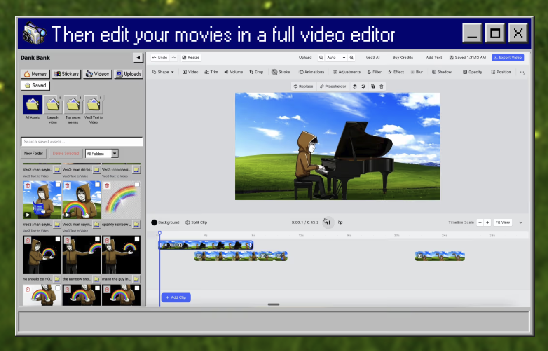Click the New Folder button
Viewport: 548px width, 351px height.
tap(34, 154)
